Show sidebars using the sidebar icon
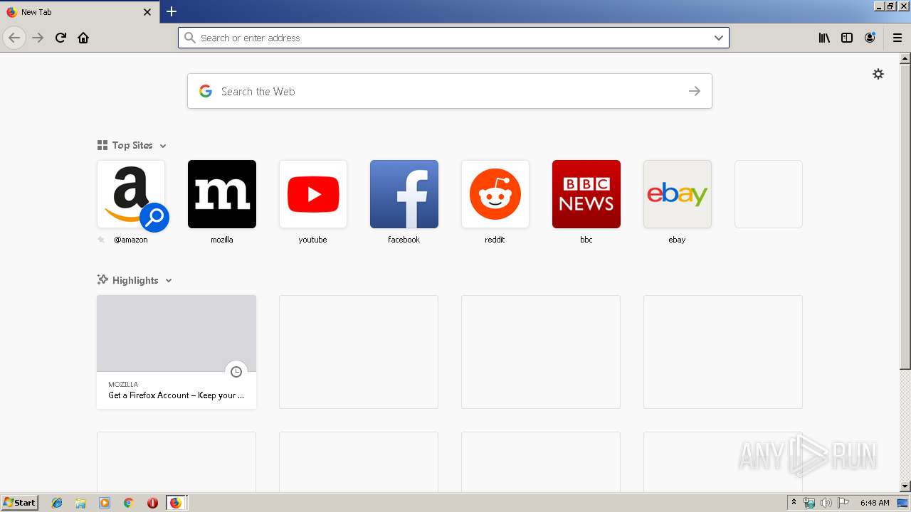This screenshot has width=911, height=512. tap(847, 38)
